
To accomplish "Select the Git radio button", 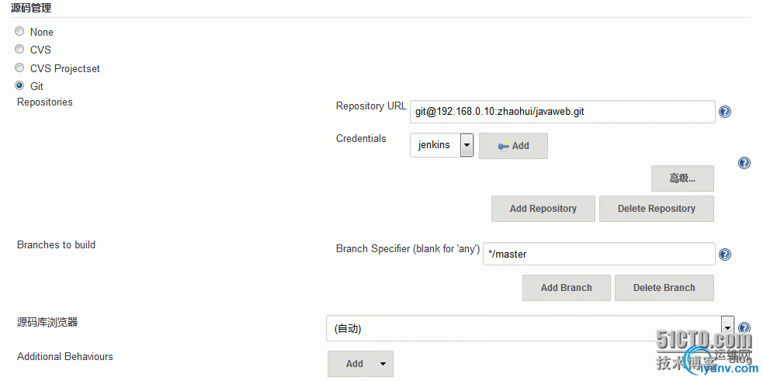I will (x=19, y=85).
